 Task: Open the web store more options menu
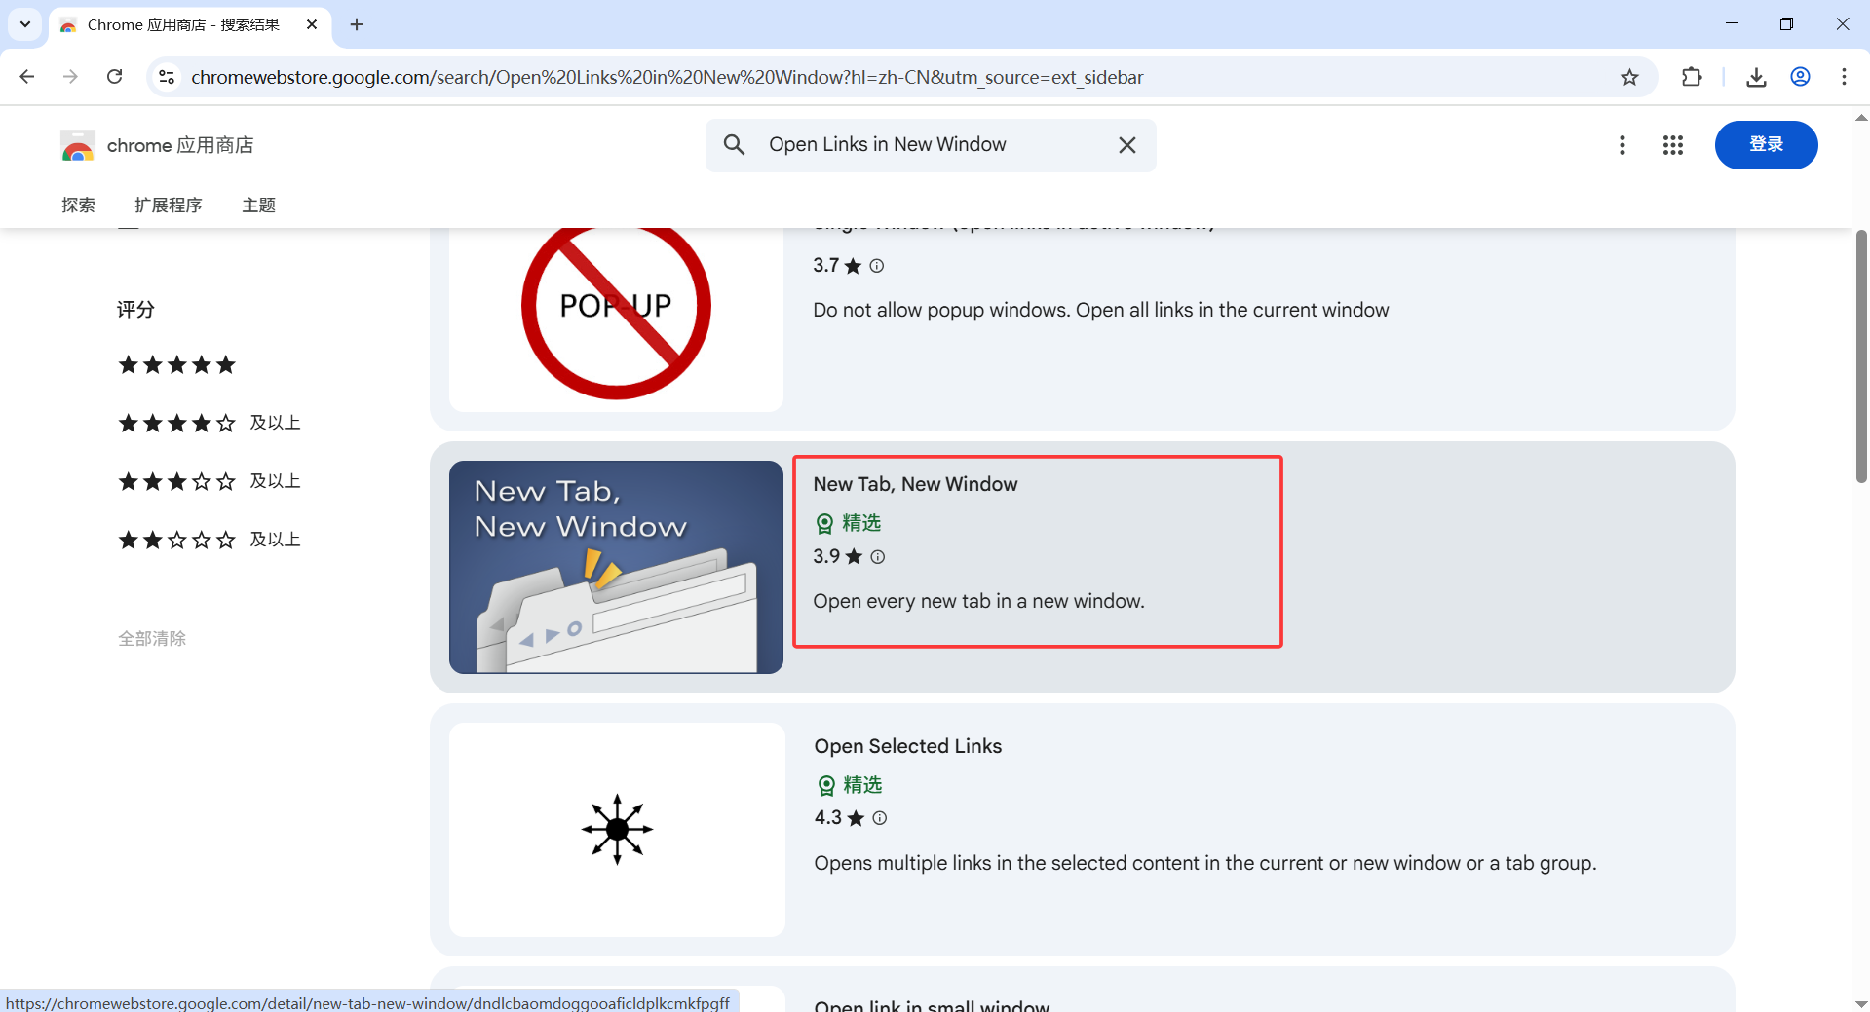click(1622, 145)
